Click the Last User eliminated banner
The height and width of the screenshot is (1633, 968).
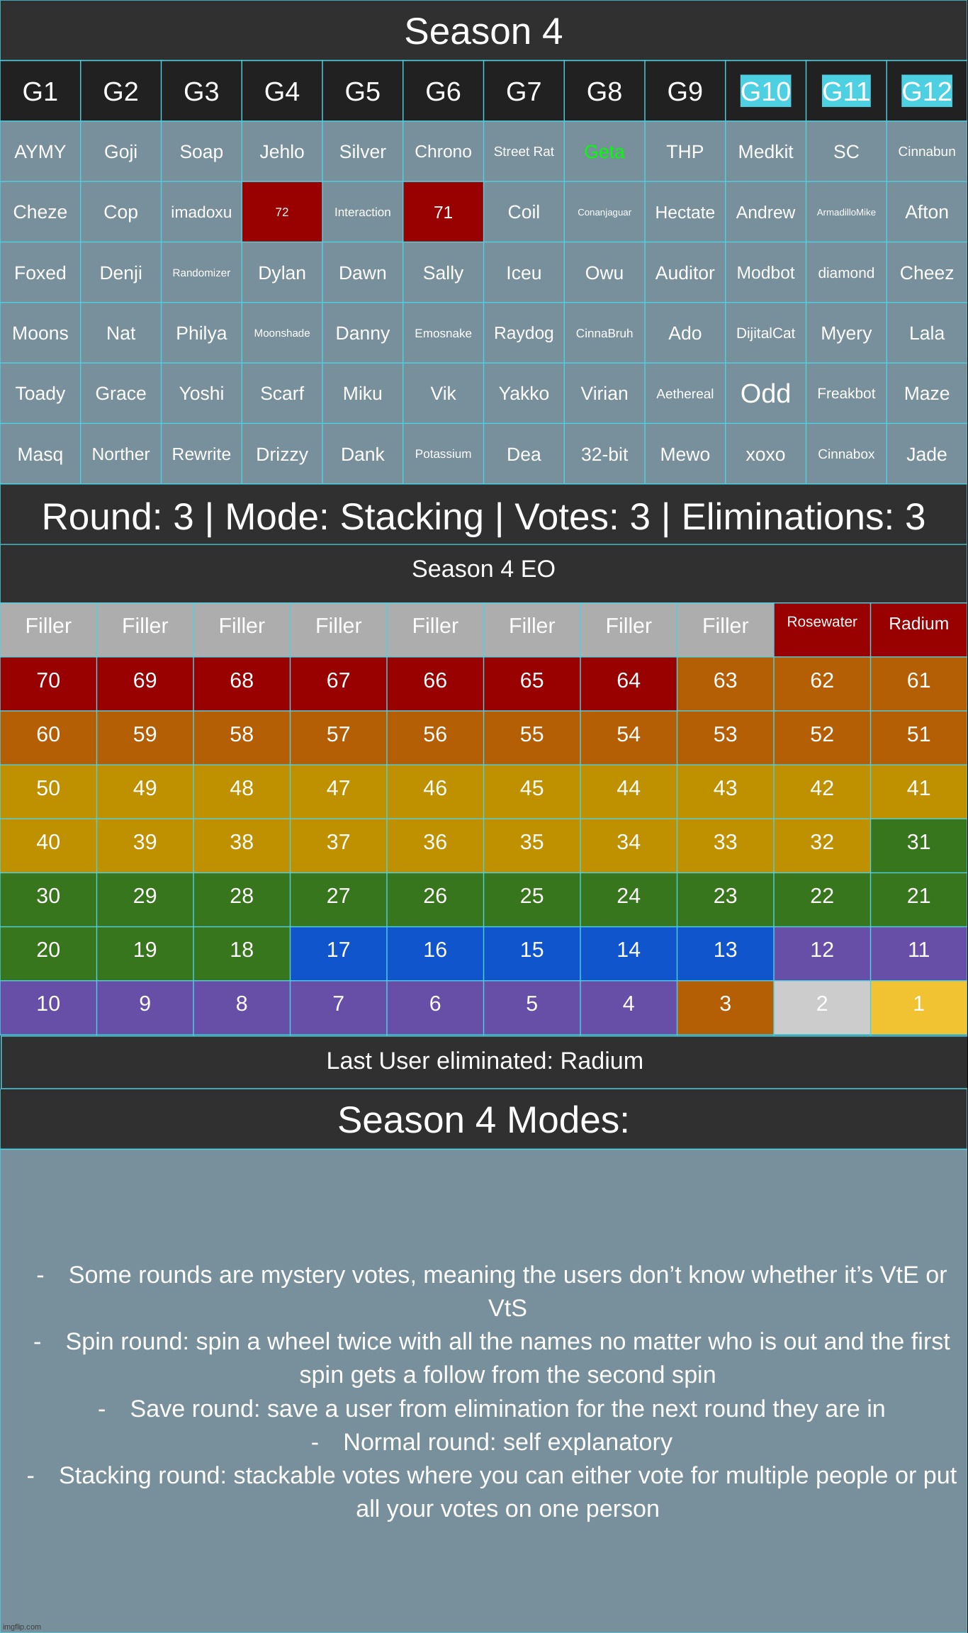(485, 1061)
